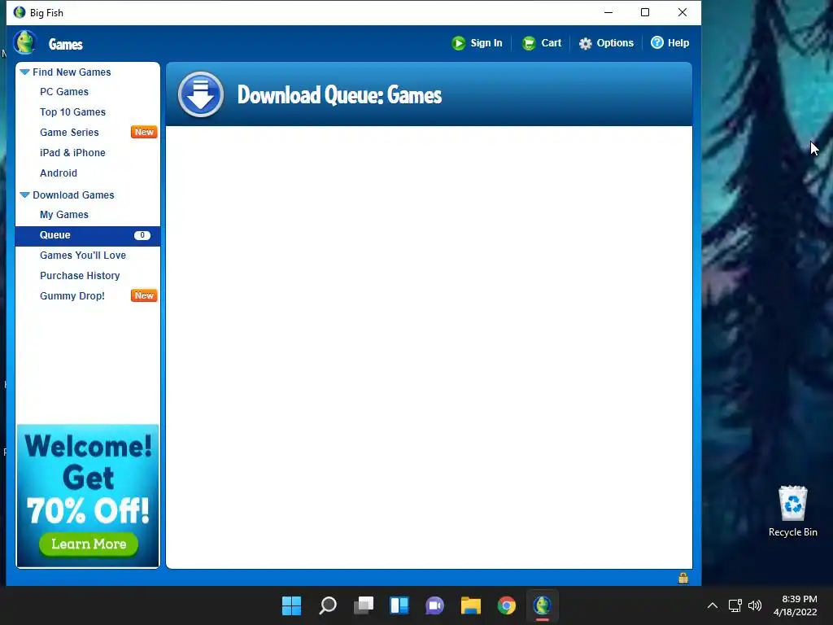
Task: Click the Download Queue arrow icon
Action: pos(201,94)
